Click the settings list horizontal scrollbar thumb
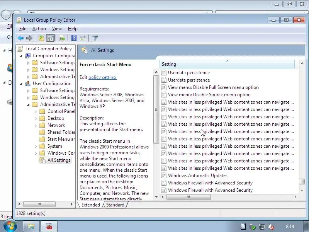309x232 pixels. [188, 197]
